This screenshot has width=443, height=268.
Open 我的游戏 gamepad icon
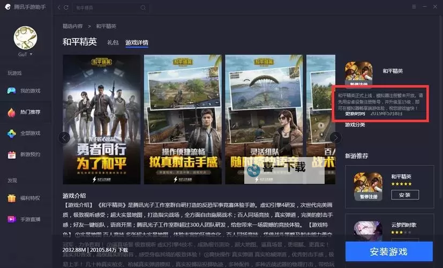coord(12,91)
